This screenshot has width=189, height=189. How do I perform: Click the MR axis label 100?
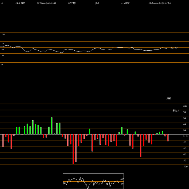click(185, 106)
